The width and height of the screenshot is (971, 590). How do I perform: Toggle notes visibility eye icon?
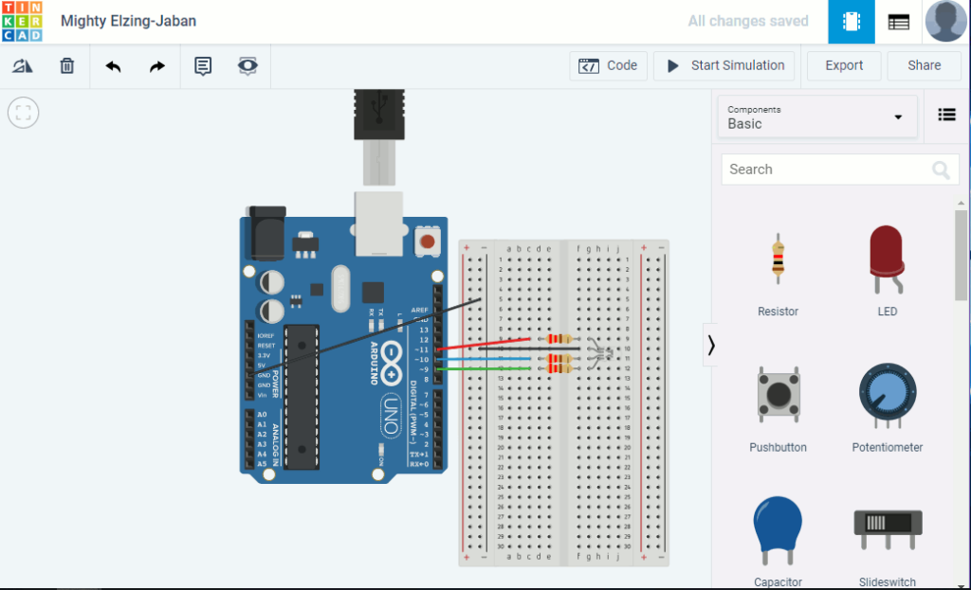tap(247, 65)
